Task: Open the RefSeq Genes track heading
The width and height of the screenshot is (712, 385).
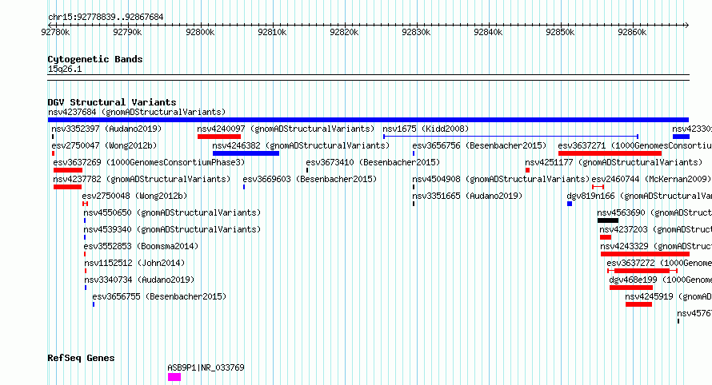Action: click(81, 358)
